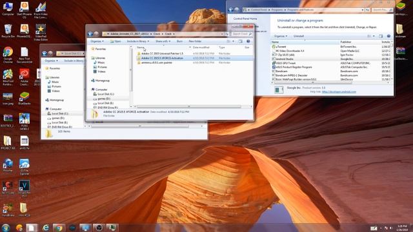This screenshot has width=413, height=232.
Task: Select Music in Crack window navigation pane
Action: coord(101,63)
